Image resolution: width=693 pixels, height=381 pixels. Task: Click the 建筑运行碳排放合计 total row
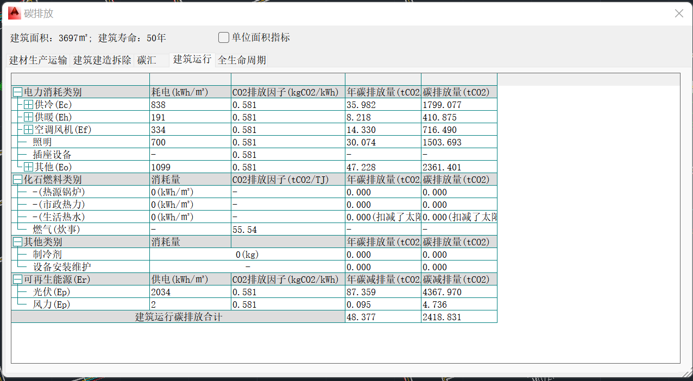tap(178, 317)
